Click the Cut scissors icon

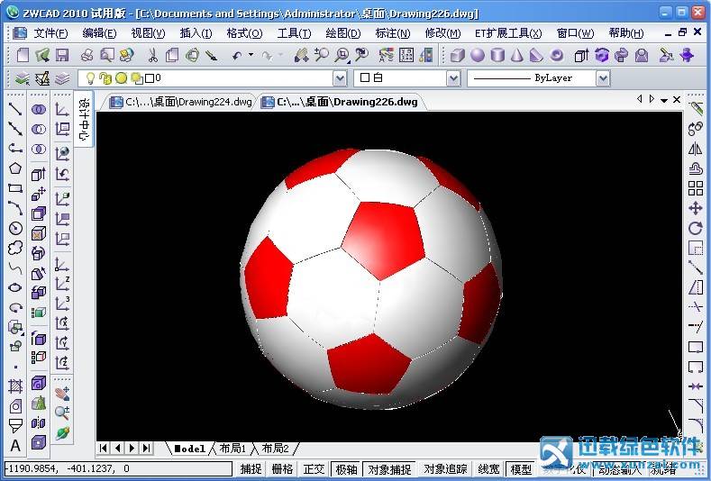[x=153, y=55]
